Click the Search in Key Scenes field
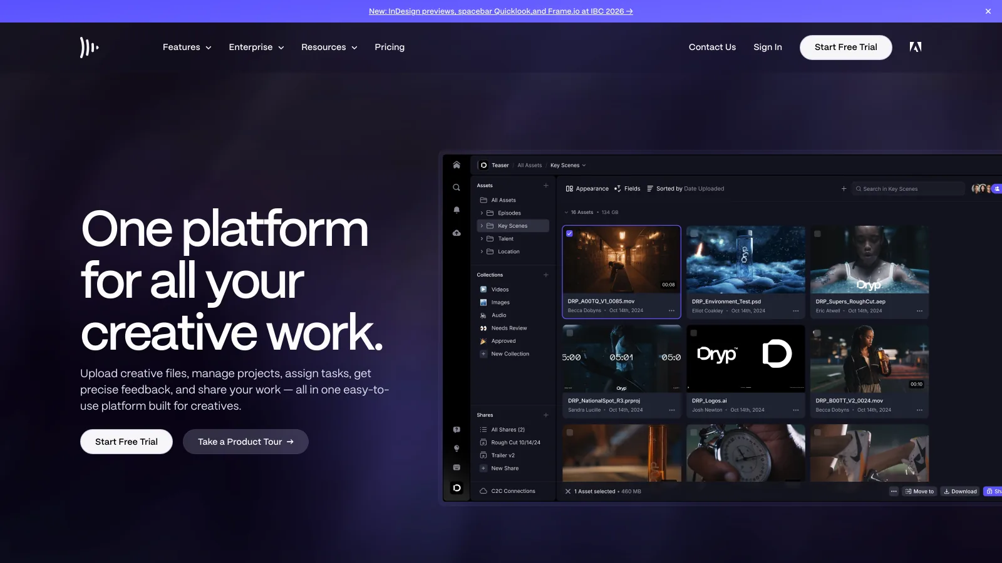1002x563 pixels. point(908,188)
